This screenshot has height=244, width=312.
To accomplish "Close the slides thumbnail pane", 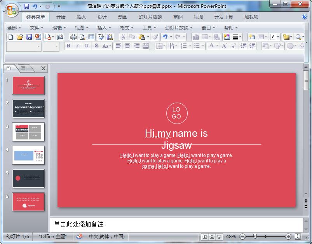I will point(43,68).
